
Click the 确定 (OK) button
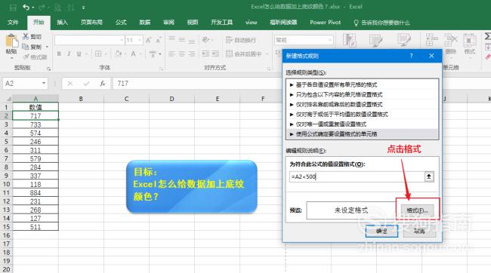pyautogui.click(x=381, y=232)
